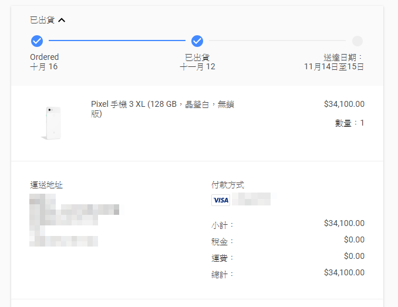The image size is (398, 307).
Task: Click the Ordered step checkmark icon
Action: [x=37, y=41]
